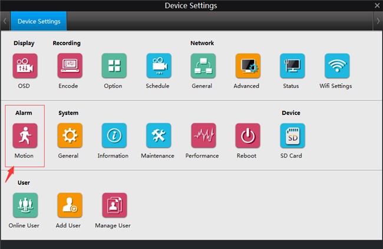The image size is (383, 249).
Task: Click the "Schedule" label
Action: 157,86
